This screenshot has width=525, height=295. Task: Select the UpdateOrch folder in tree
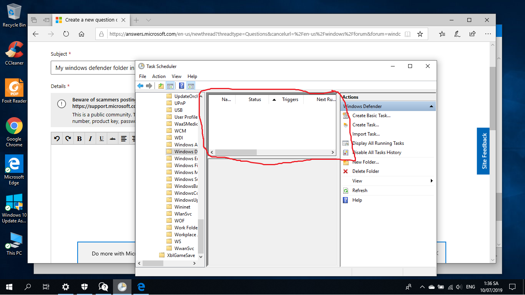pos(182,96)
